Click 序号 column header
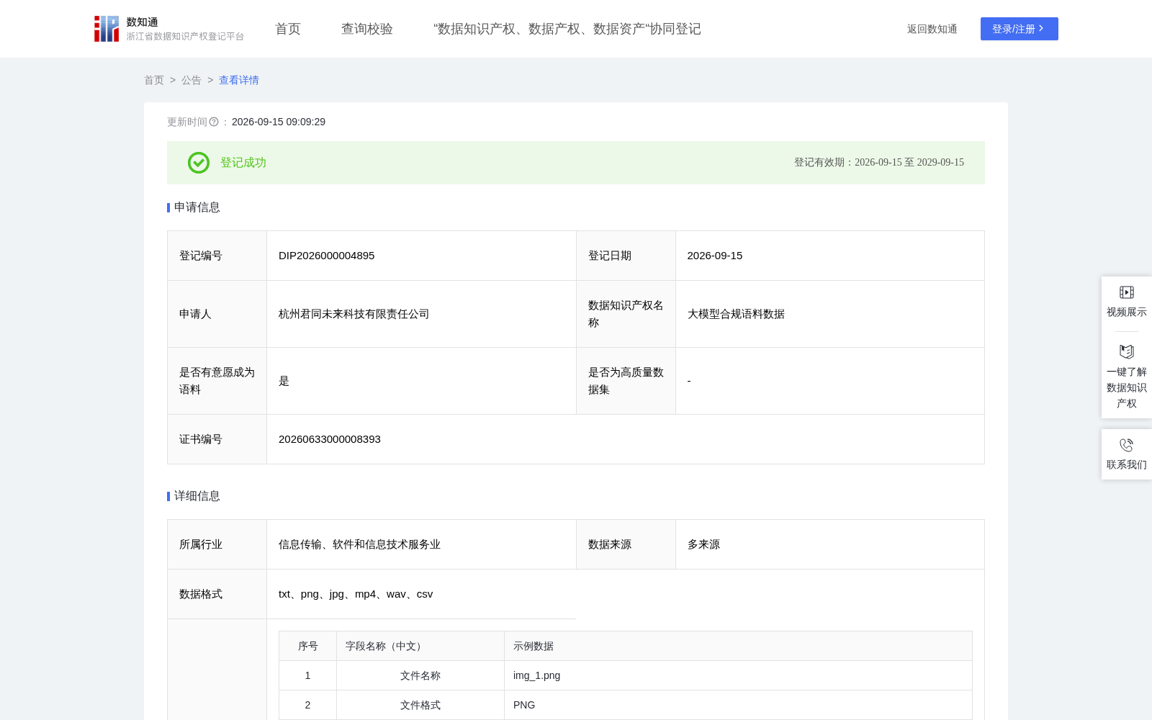 tap(308, 646)
